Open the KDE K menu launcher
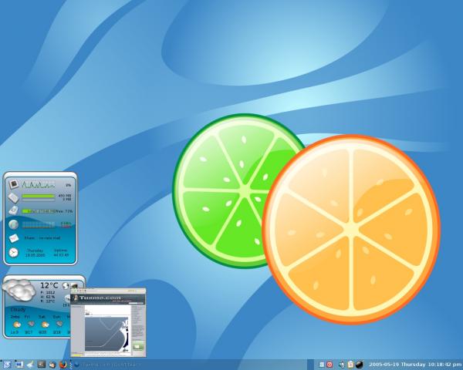463x370 pixels. point(5,363)
